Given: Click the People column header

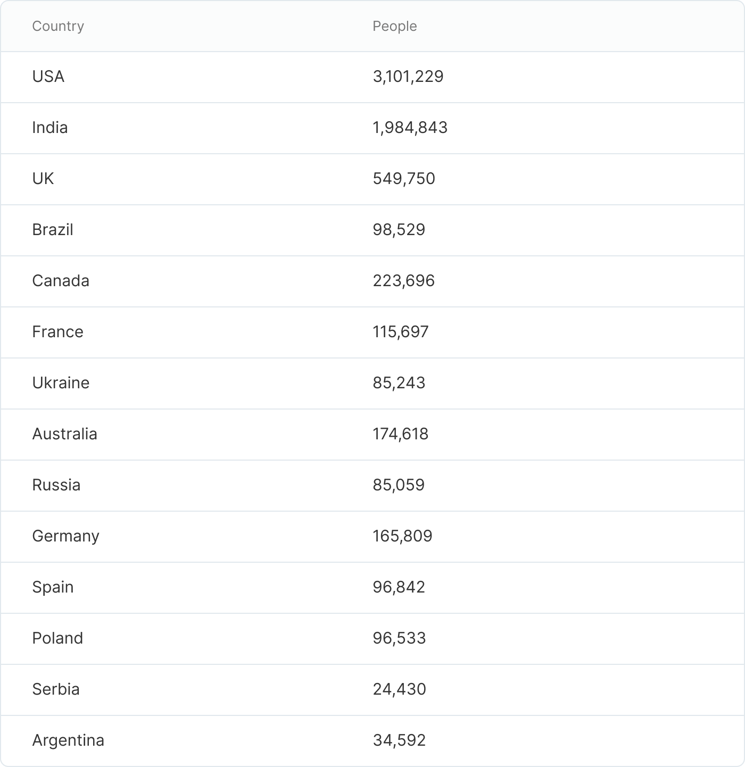Looking at the screenshot, I should click(x=394, y=26).
